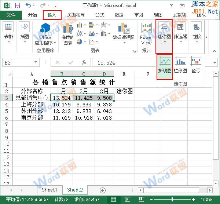
Task: Insert an area chart from ribbon
Action: tap(92, 33)
